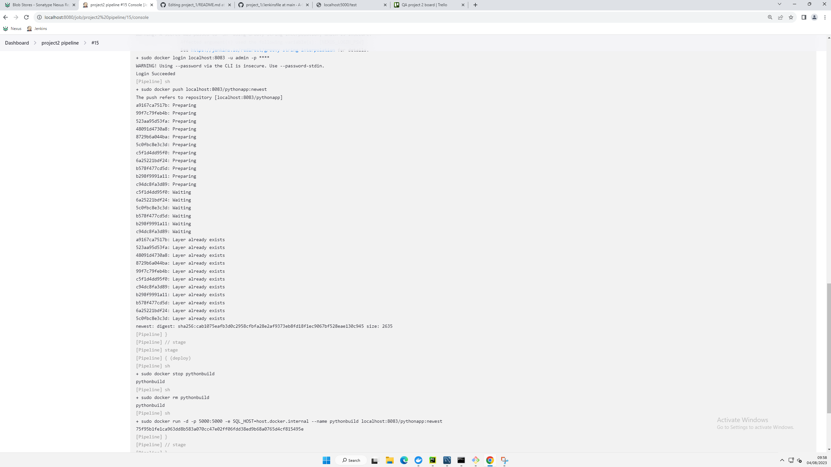Open MySQL Workbench from the taskbar

pyautogui.click(x=447, y=460)
